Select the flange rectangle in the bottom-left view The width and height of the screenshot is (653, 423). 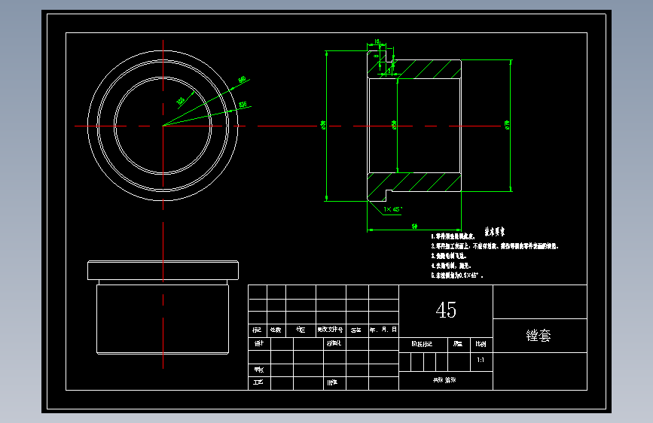click(163, 271)
